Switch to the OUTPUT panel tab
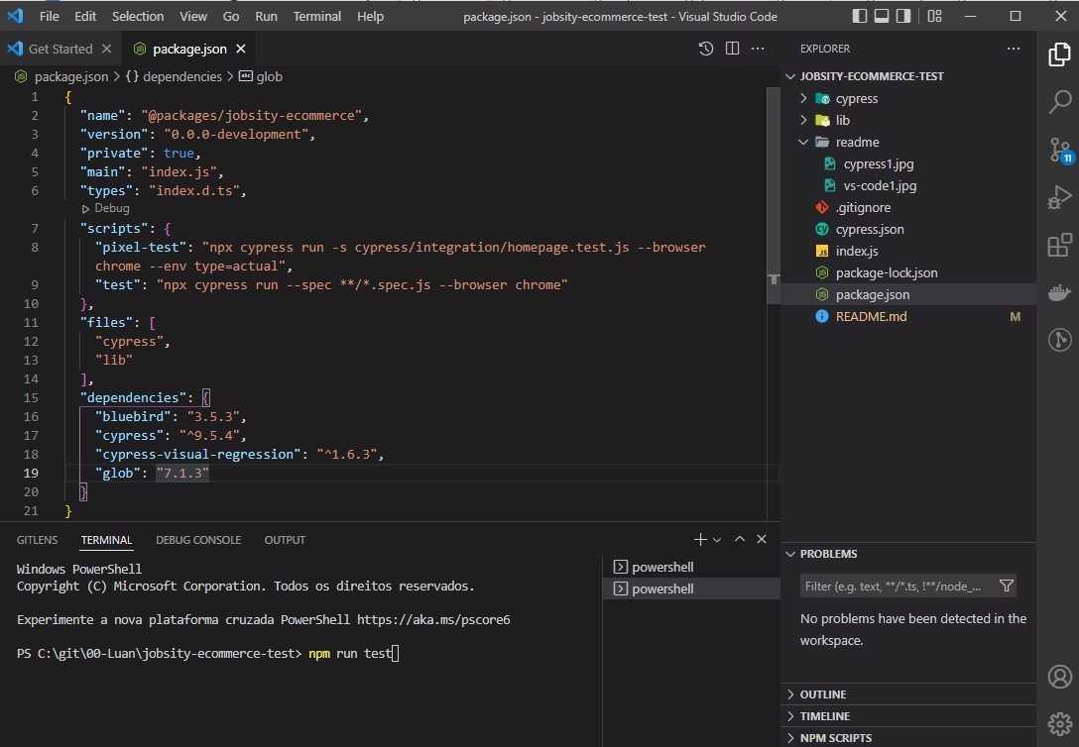Screen dimensions: 1079x747 tap(285, 540)
